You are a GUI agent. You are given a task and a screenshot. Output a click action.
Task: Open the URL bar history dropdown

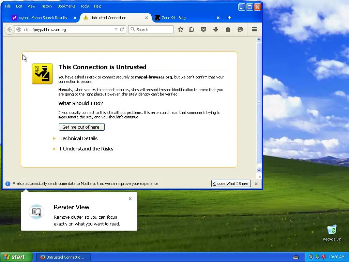[x=116, y=29]
